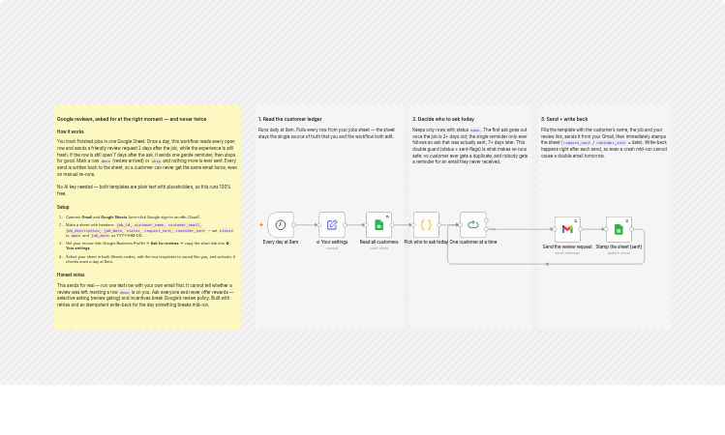Screen dimensions: 725x435
Task: Click the 'Pick who to ask today' label
Action: point(426,242)
